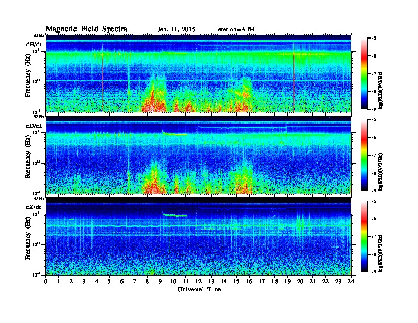The width and height of the screenshot is (418, 323).
Task: Click hour tick label "0" on time axis
Action: [46, 281]
